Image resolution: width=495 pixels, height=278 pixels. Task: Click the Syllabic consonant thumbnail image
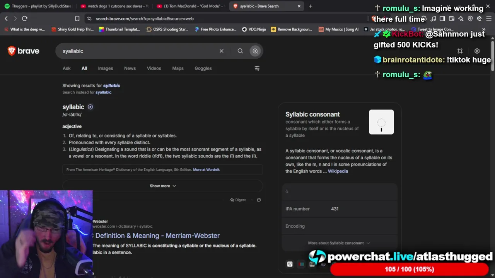tap(381, 122)
